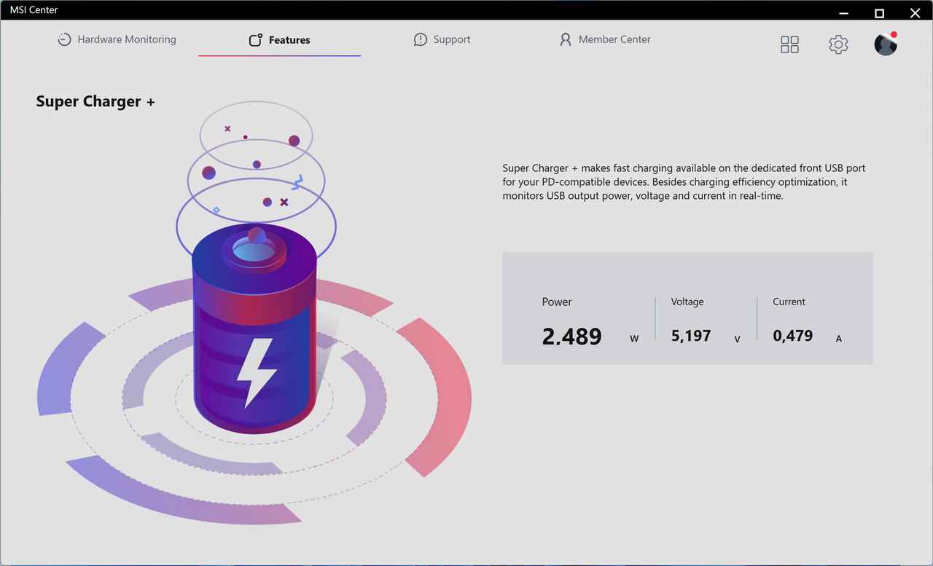Click the gauge icon beside Hardware Monitoring

pos(65,40)
